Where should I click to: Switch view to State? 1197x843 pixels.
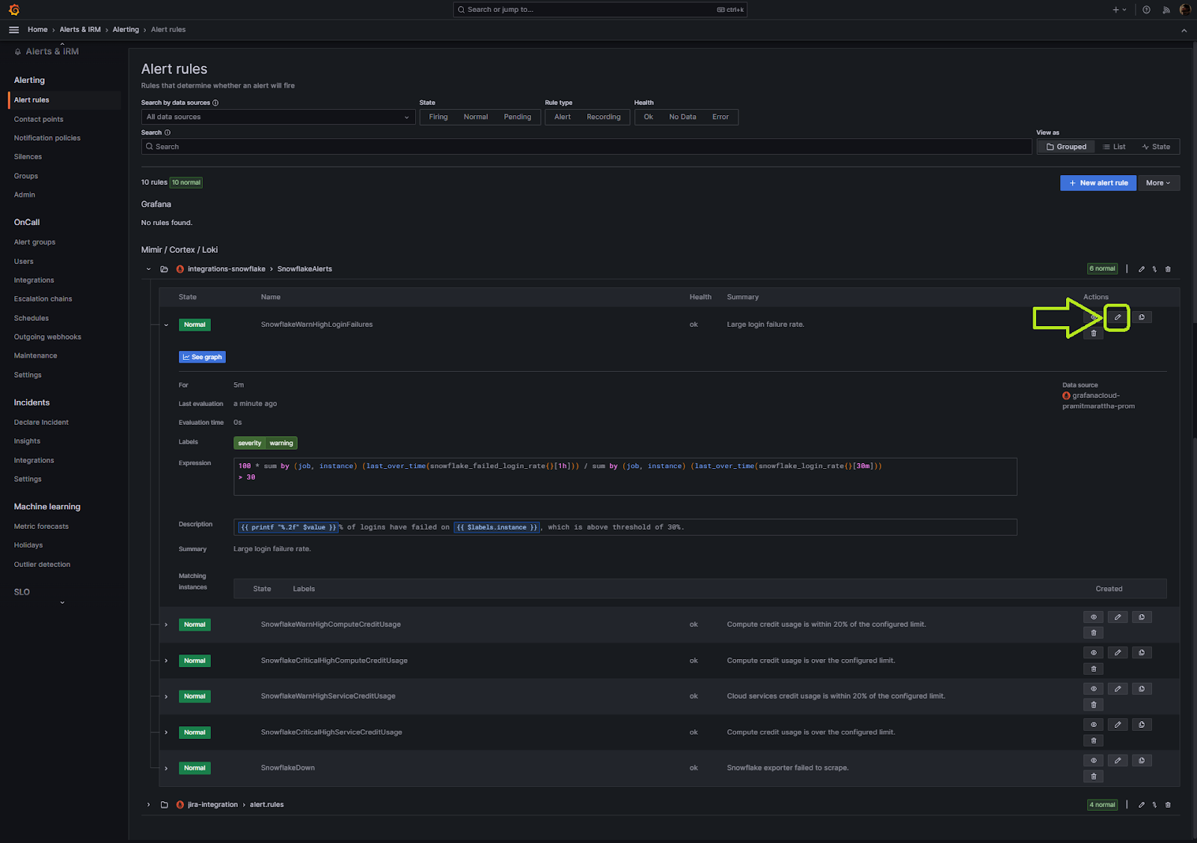pos(1157,147)
